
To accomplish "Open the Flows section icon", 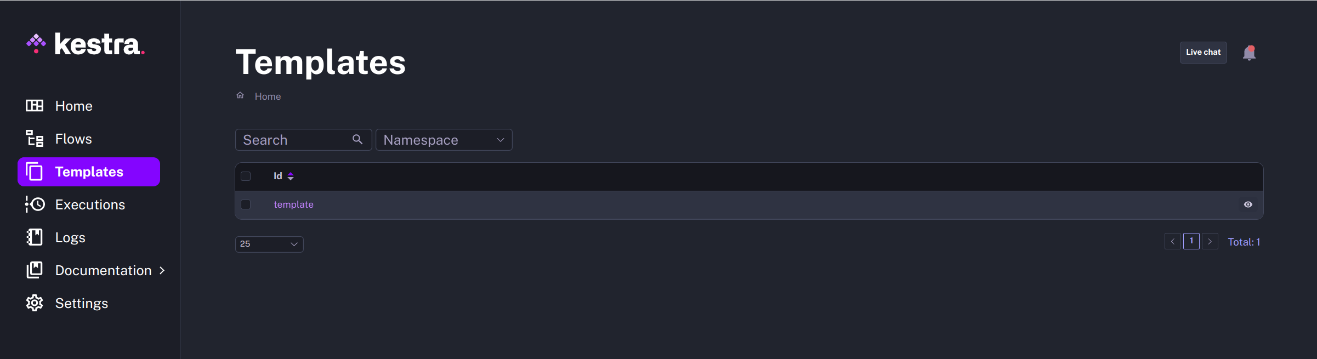I will (x=35, y=139).
